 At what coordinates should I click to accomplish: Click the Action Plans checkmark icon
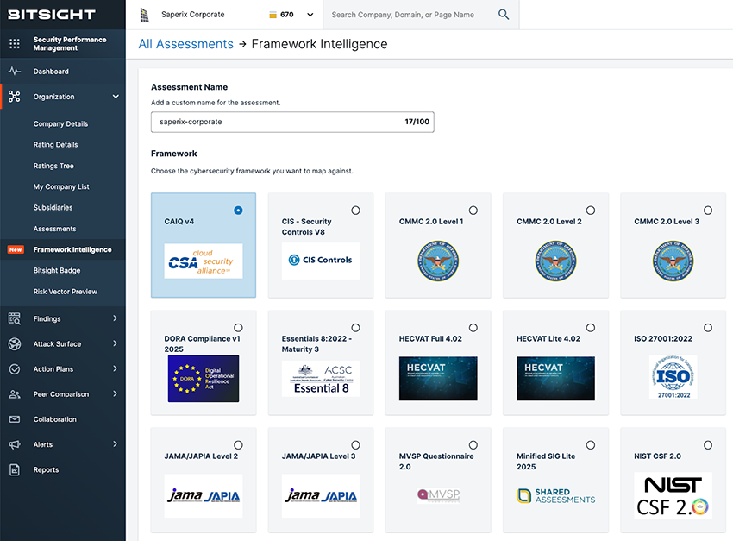tap(15, 368)
